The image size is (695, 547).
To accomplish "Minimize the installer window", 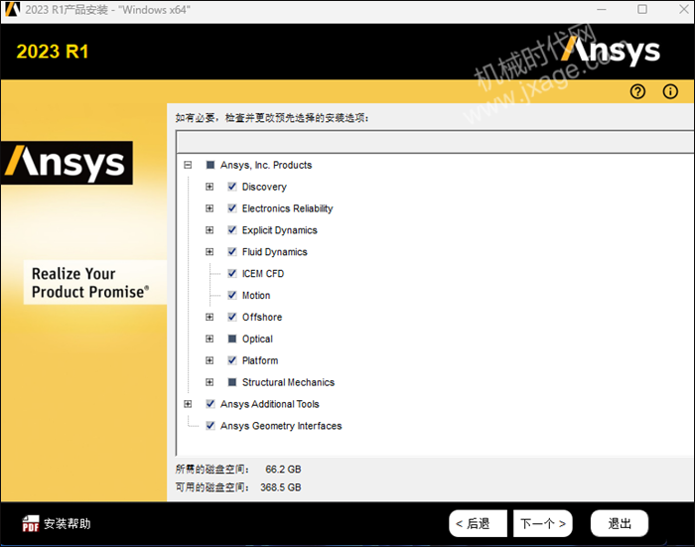I will coord(602,9).
